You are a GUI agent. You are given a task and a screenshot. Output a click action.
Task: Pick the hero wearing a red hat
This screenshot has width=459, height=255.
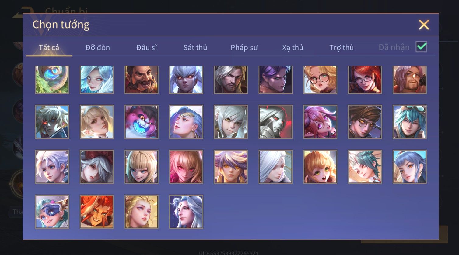coord(97,167)
